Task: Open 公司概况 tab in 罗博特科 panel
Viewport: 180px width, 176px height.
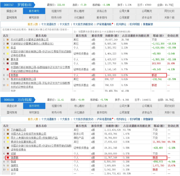Action: pos(147,11)
